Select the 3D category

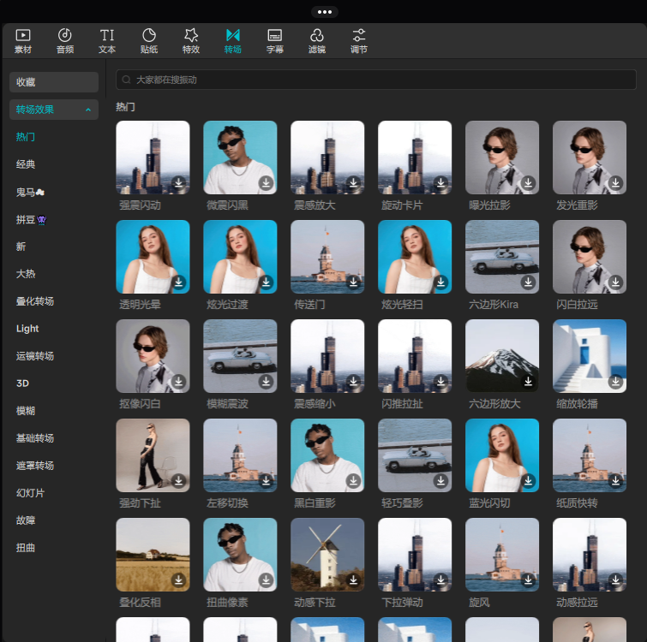(22, 383)
